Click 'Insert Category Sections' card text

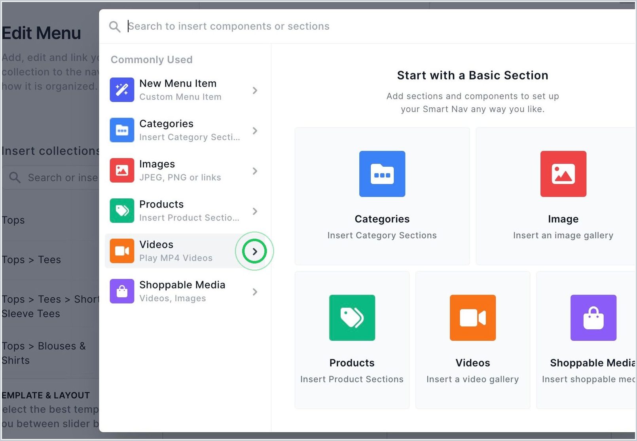(382, 236)
